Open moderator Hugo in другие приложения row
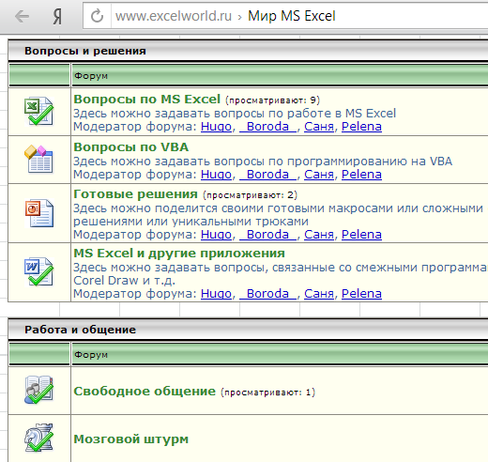The height and width of the screenshot is (462, 488). pos(216,294)
